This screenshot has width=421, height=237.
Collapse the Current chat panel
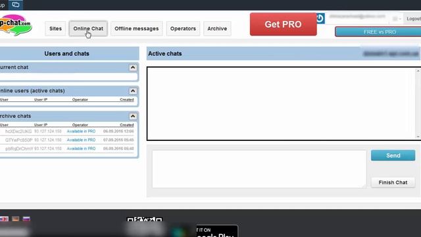click(133, 67)
